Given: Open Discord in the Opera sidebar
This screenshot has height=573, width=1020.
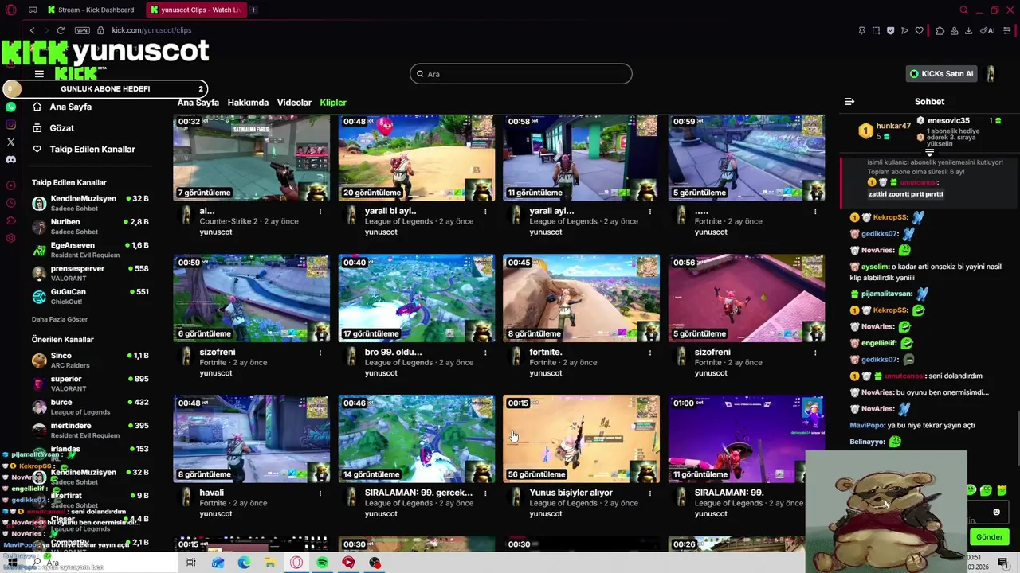Looking at the screenshot, I should click(10, 159).
